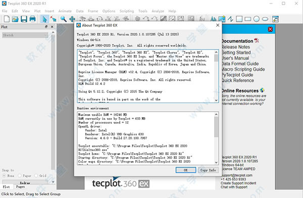The width and height of the screenshot is (303, 198).
Task: Click the fx equation toolbar icon
Action: tap(202, 19)
